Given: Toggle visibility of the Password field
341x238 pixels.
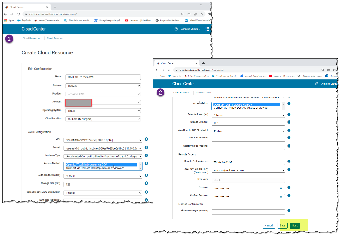Looking at the screenshot, I should pyautogui.click(x=281, y=188).
